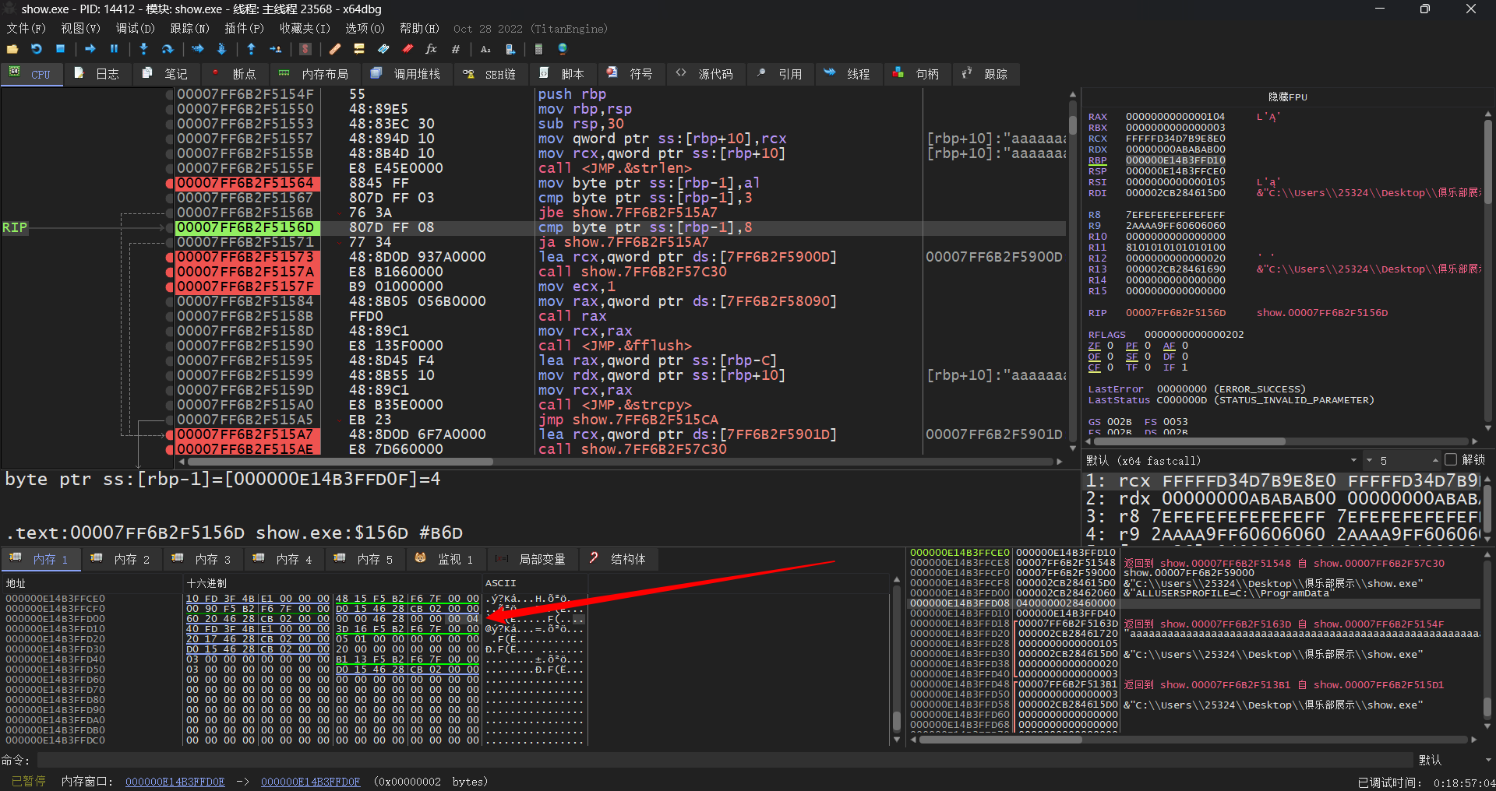Open the 文件(F) menu
This screenshot has width=1496, height=791.
(26, 29)
